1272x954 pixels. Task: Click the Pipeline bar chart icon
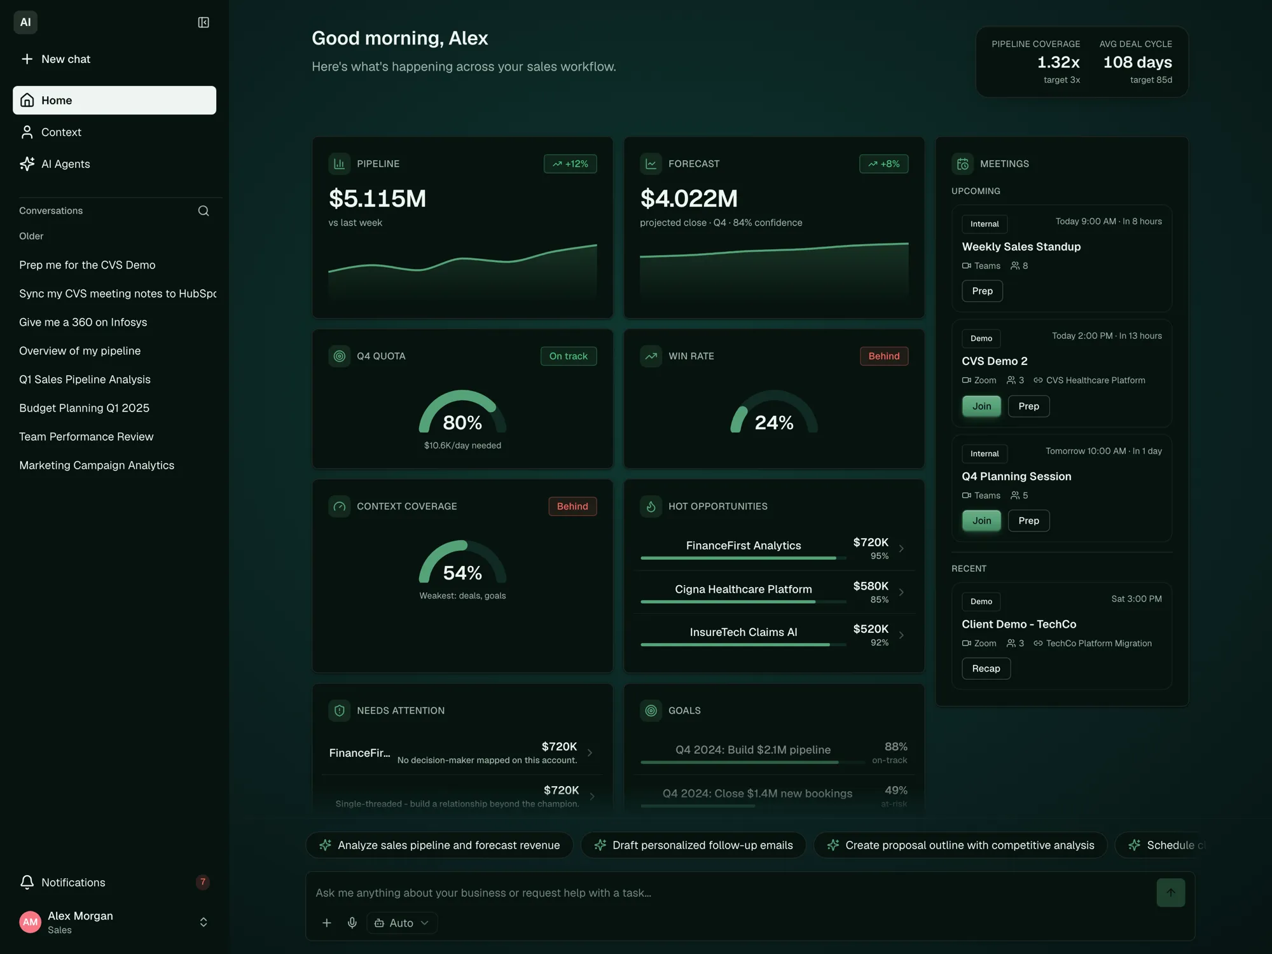340,163
